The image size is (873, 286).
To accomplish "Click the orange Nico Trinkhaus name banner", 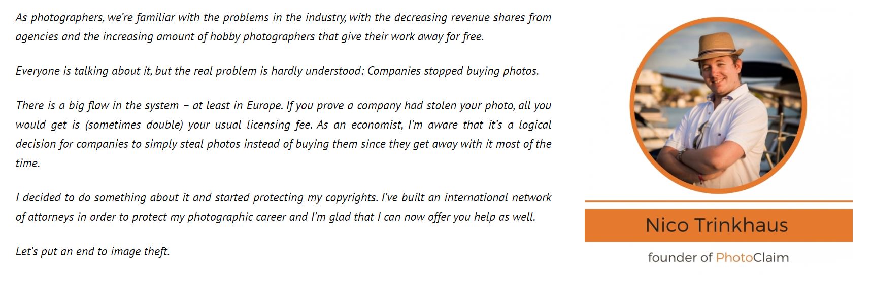I will [x=718, y=225].
